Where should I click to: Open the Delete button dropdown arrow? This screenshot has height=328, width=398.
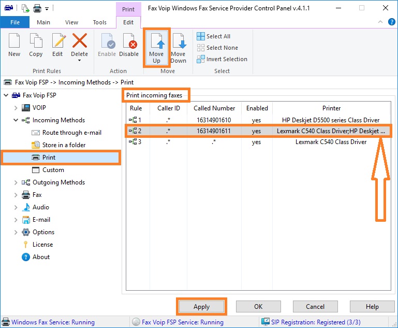(x=80, y=61)
